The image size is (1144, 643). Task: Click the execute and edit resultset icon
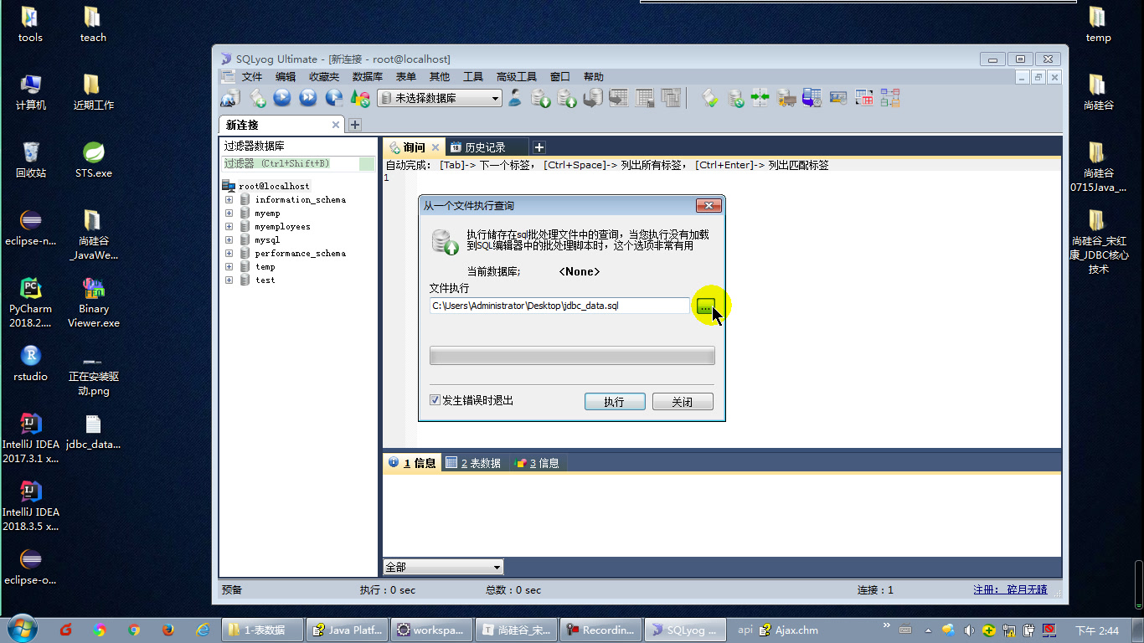[334, 98]
